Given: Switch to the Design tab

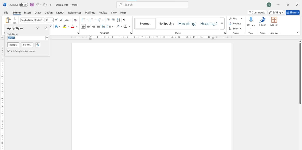Looking at the screenshot, I should (49, 13).
